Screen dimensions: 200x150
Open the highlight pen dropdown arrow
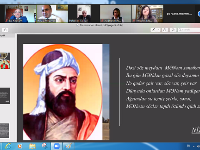[158, 30]
